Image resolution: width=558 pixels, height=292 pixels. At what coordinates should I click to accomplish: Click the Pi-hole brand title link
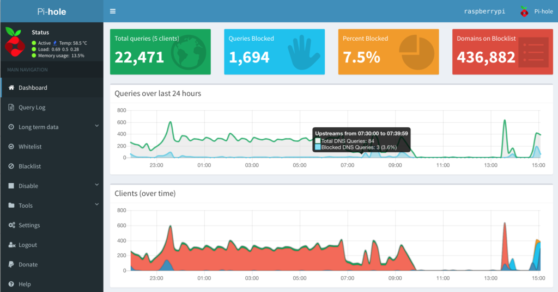(52, 11)
